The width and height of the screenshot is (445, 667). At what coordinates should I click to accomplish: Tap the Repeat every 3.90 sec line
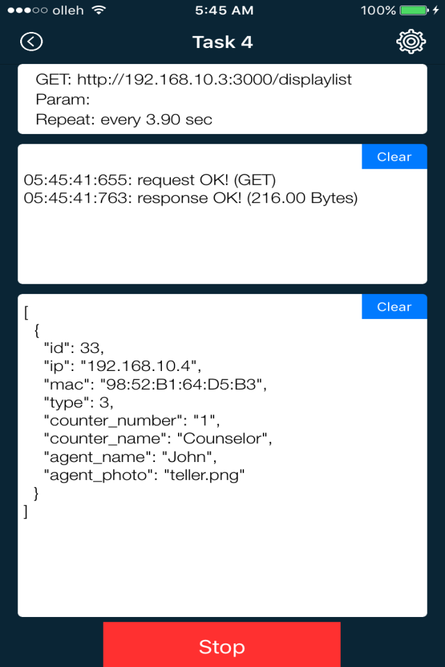click(x=124, y=120)
